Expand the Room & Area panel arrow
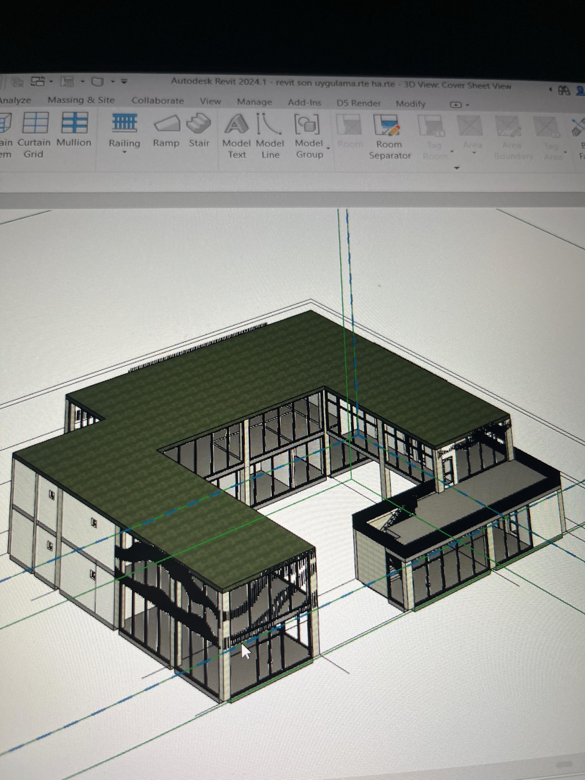 pyautogui.click(x=457, y=168)
